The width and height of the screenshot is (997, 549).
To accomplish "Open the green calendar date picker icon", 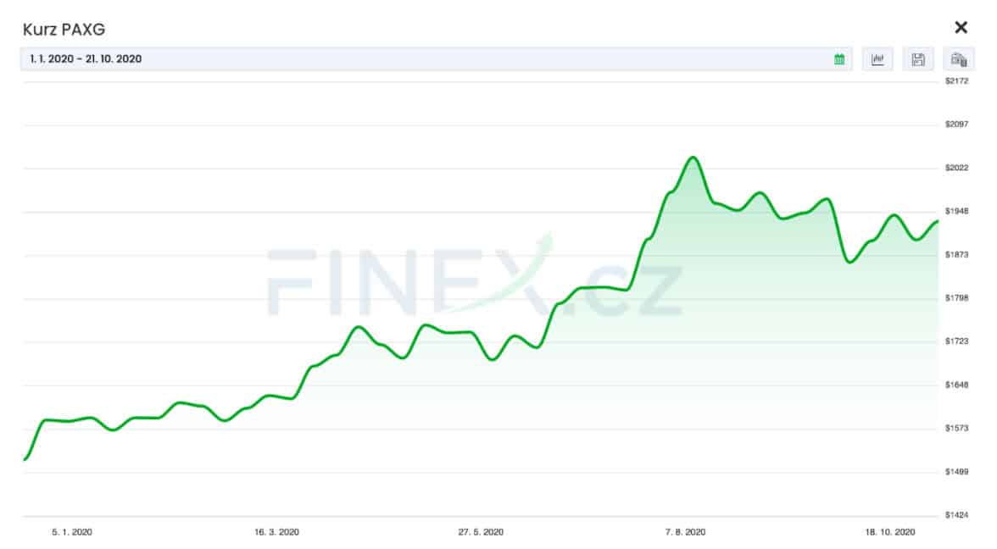I will [839, 59].
